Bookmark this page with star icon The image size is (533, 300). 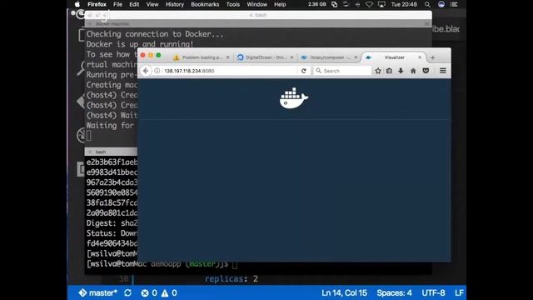coord(378,71)
